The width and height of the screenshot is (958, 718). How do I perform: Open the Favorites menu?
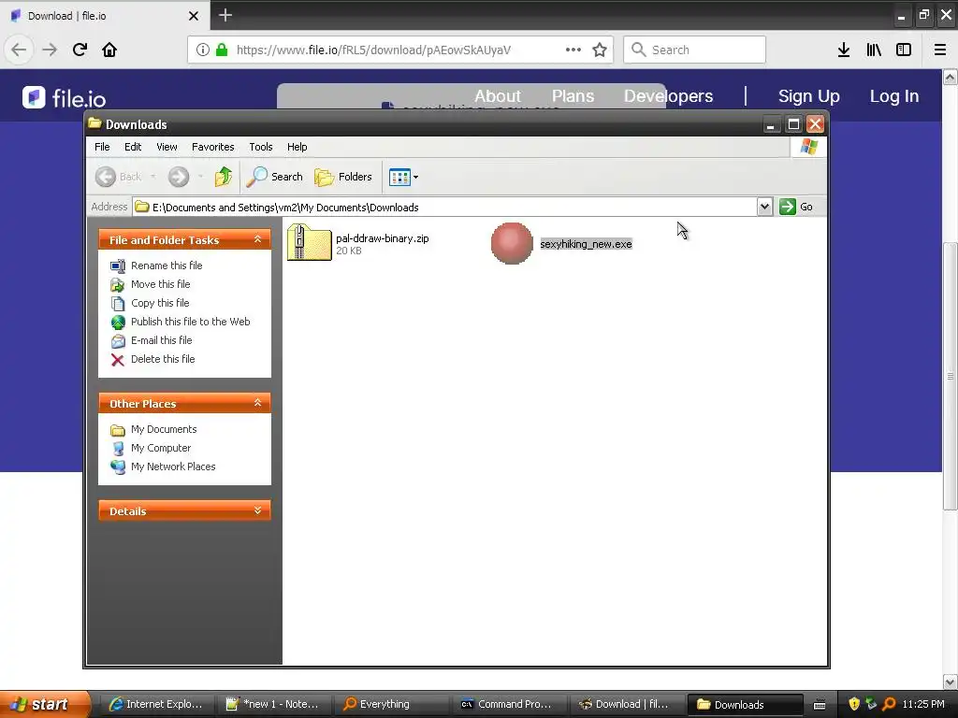212,147
